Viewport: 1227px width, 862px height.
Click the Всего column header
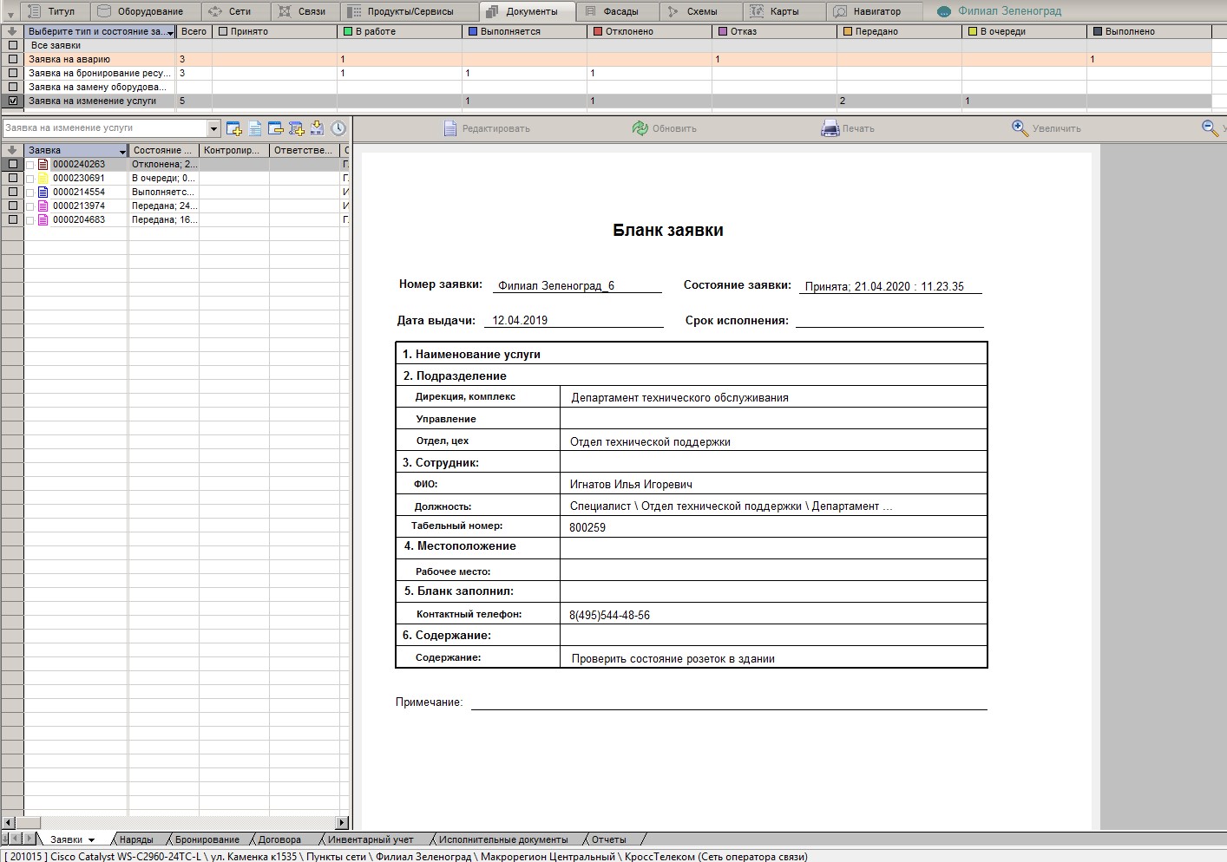pos(194,31)
